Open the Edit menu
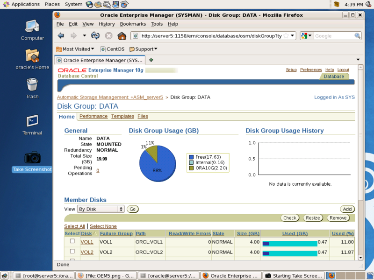 coord(73,24)
